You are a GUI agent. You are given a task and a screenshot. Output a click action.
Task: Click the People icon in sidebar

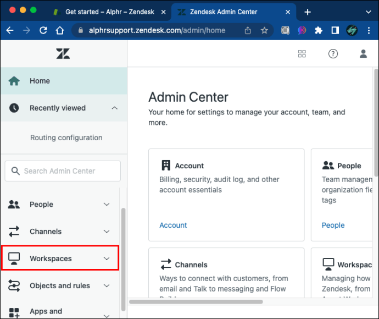(14, 204)
